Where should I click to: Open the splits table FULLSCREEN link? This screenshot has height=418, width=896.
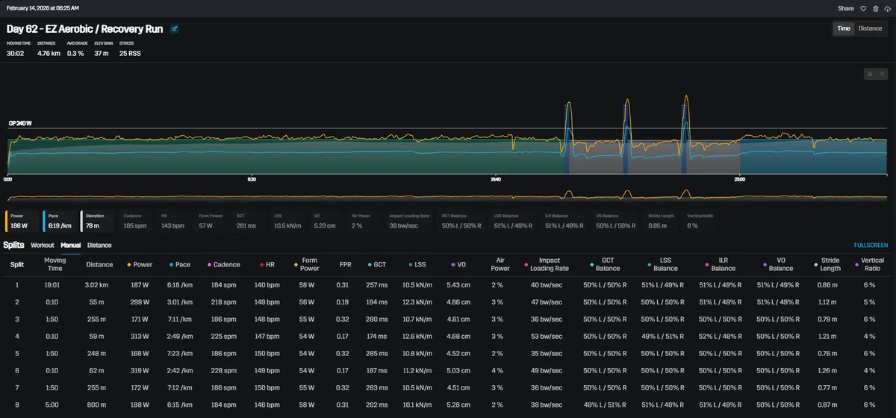coord(871,245)
